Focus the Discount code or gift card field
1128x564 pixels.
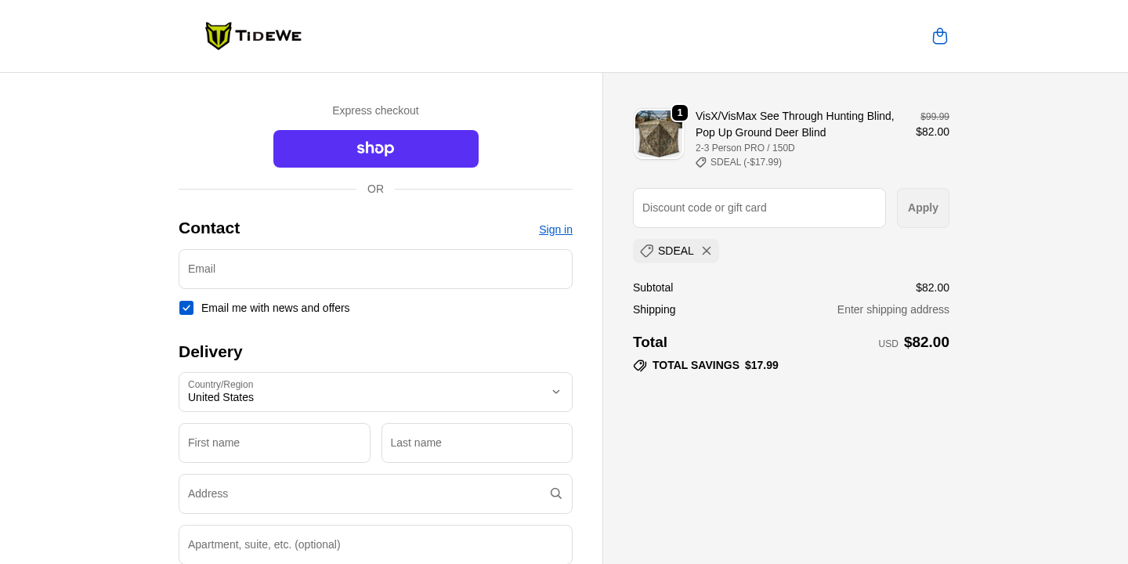coord(759,208)
